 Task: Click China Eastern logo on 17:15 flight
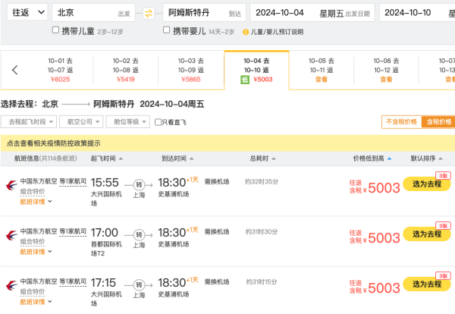coord(11,286)
